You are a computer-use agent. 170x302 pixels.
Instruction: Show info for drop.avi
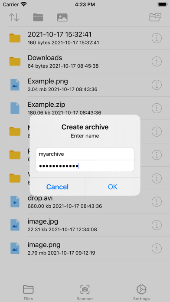[157, 202]
